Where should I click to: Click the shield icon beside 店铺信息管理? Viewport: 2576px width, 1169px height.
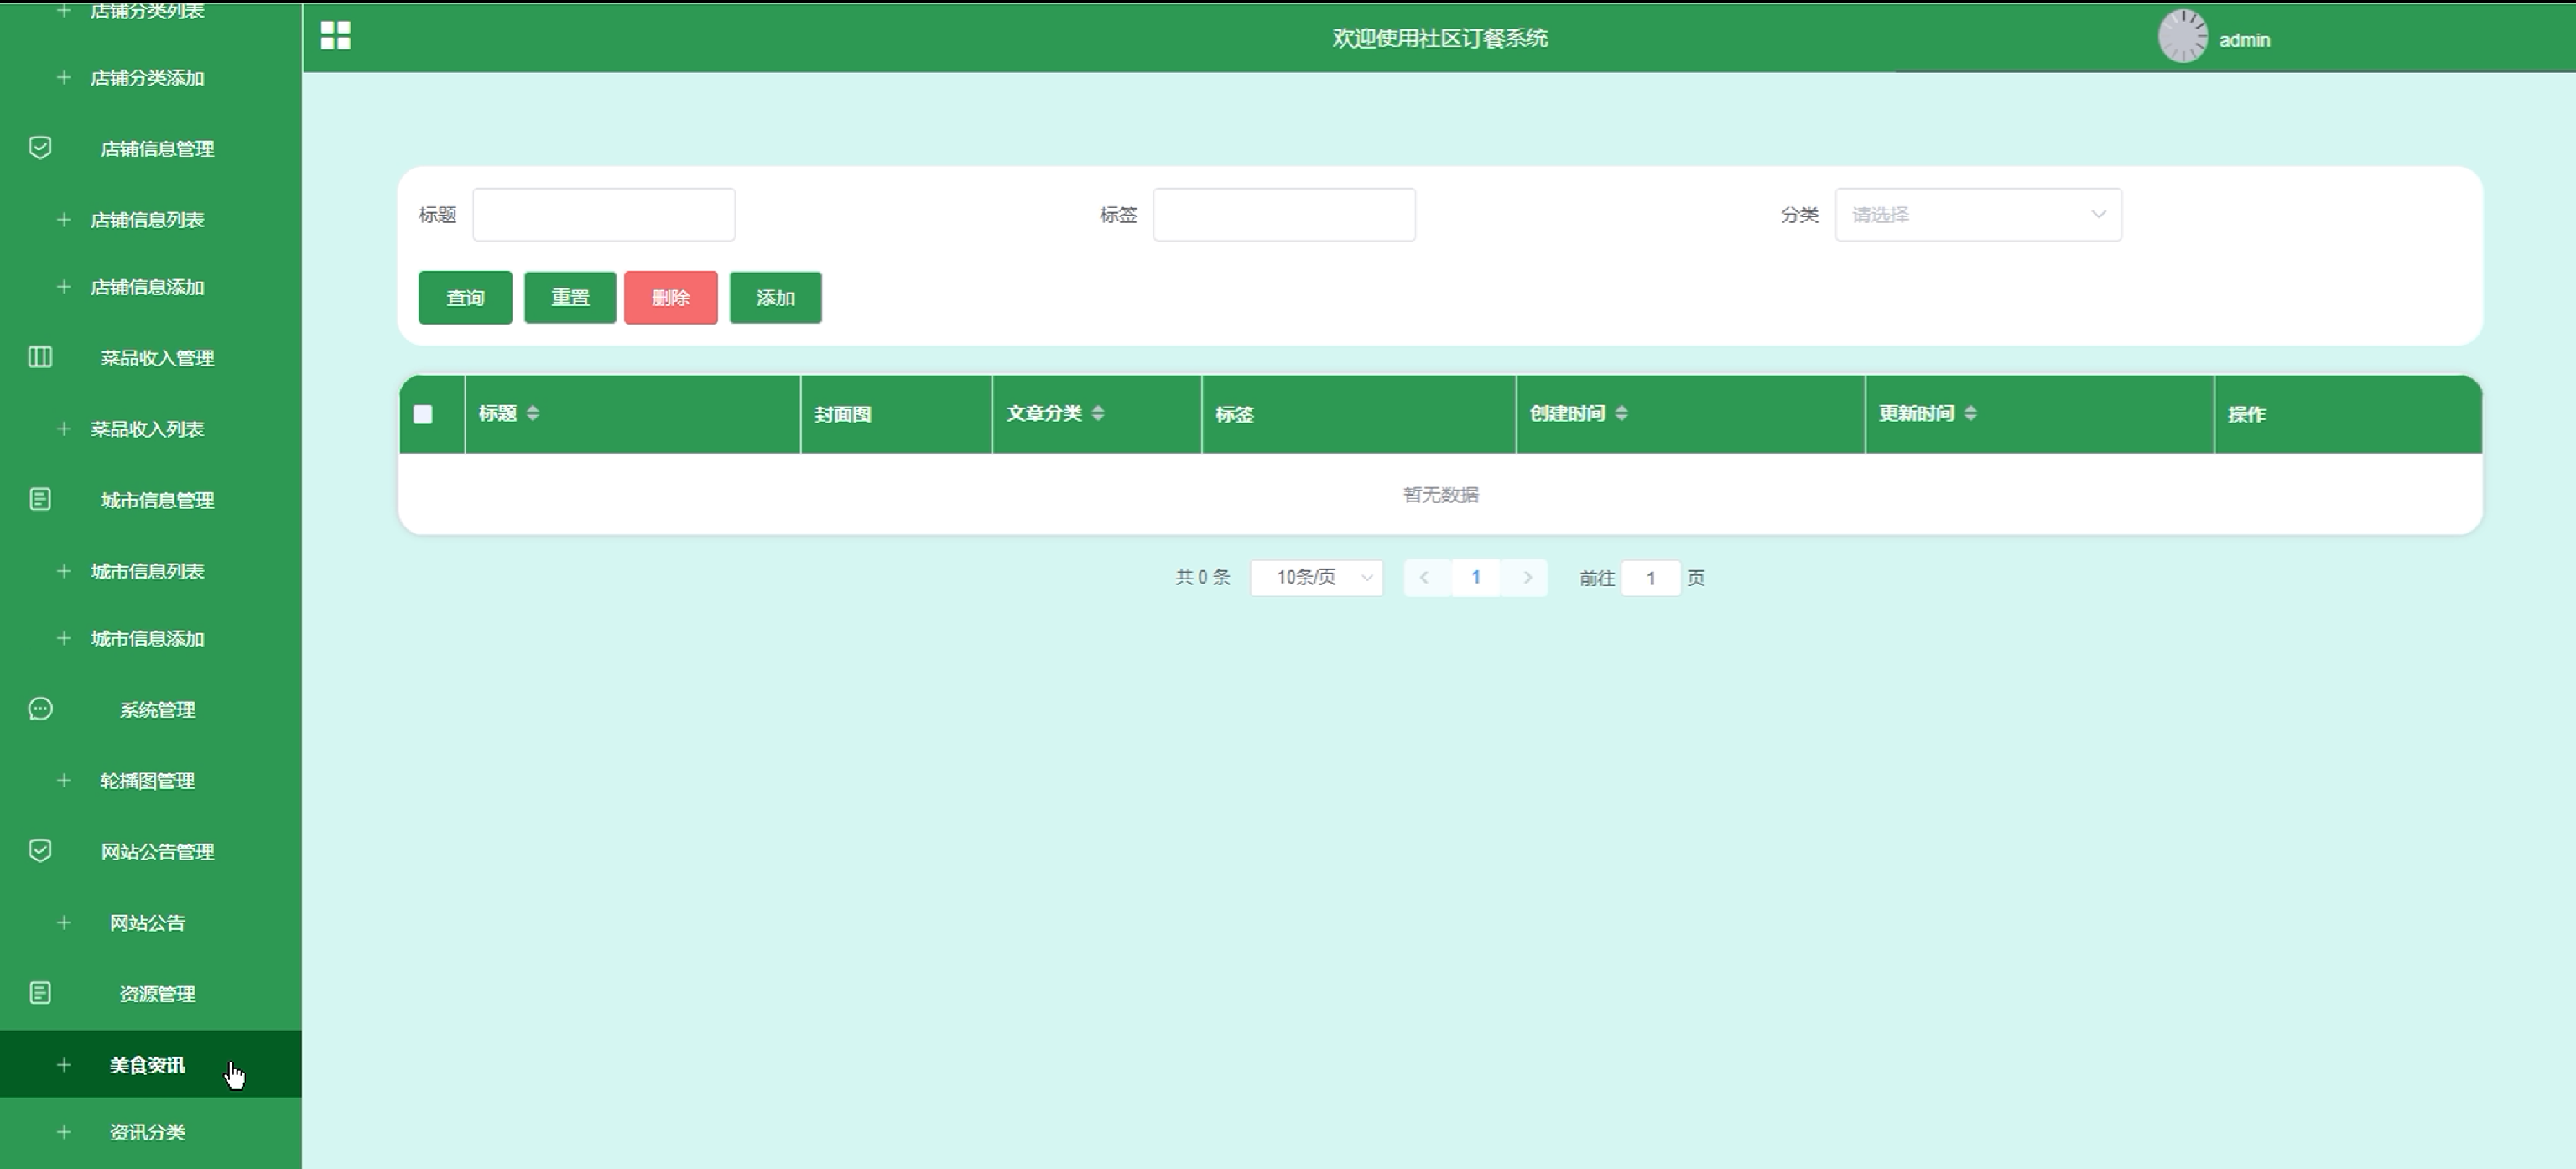(40, 148)
